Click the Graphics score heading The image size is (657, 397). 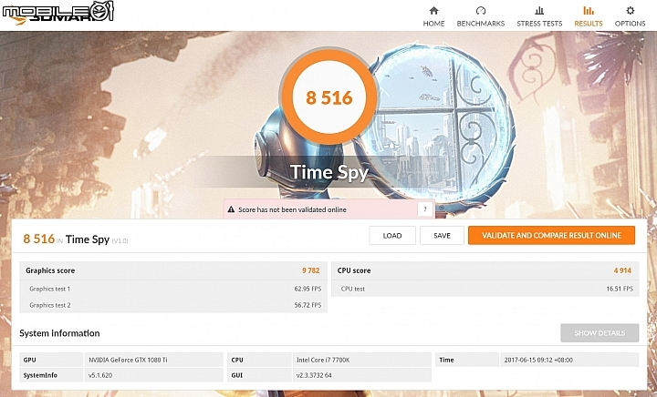(x=50, y=270)
